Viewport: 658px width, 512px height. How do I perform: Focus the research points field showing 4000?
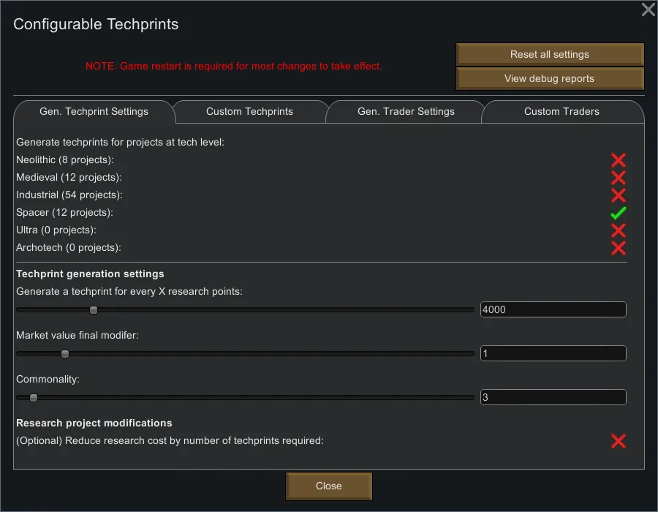click(x=553, y=310)
